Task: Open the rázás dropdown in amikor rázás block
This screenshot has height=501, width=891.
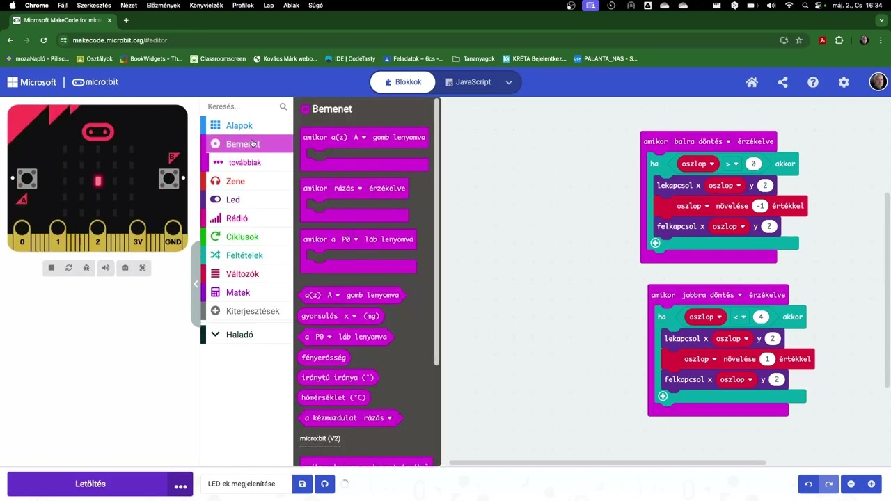Action: 349,189
